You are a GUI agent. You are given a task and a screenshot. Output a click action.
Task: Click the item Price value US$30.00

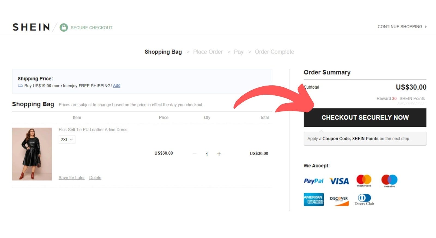(163, 153)
